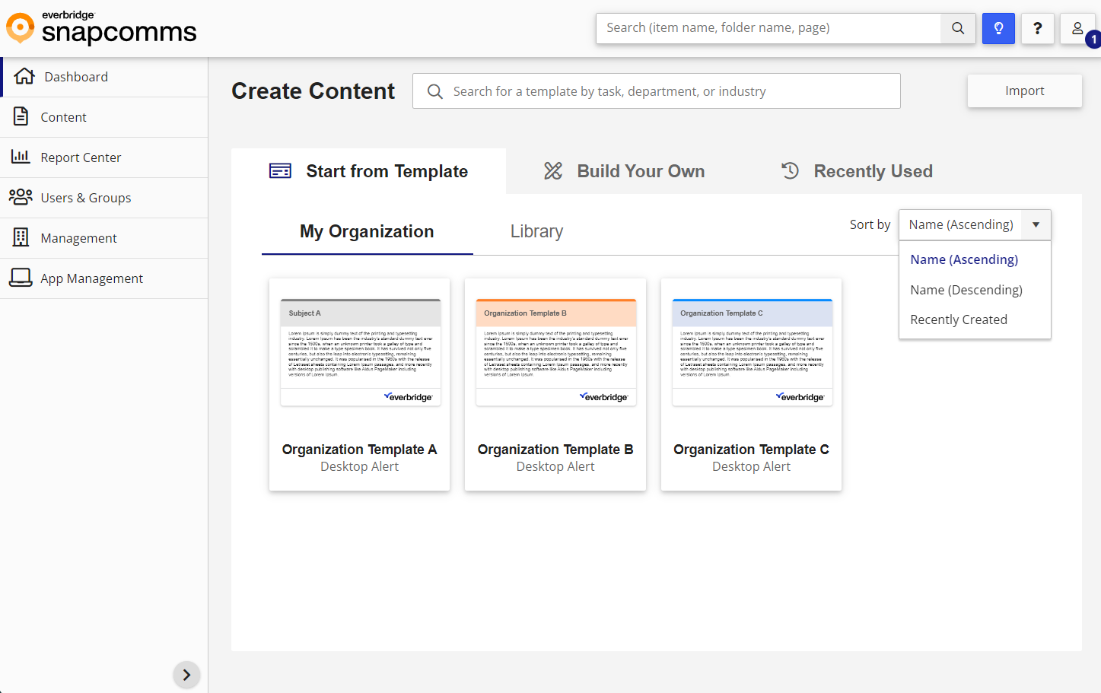Click the magnifier search button in the top bar

point(958,28)
